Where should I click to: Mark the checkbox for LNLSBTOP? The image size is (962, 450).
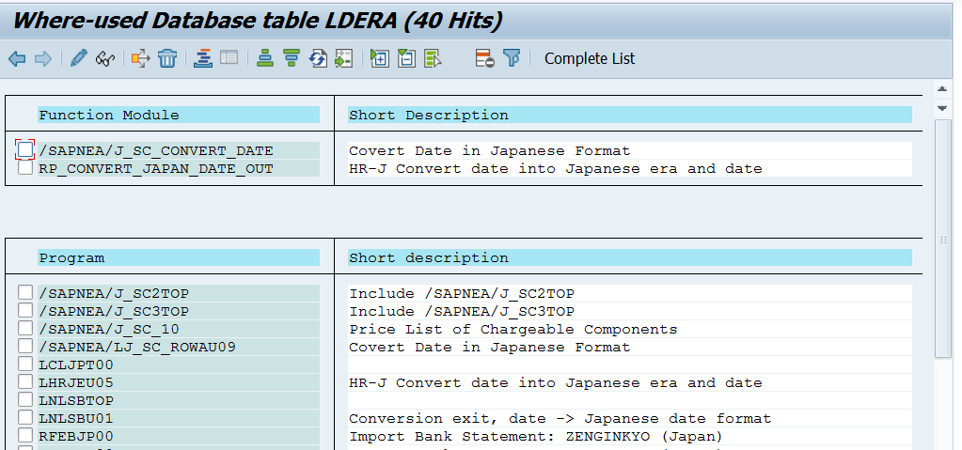pyautogui.click(x=25, y=399)
